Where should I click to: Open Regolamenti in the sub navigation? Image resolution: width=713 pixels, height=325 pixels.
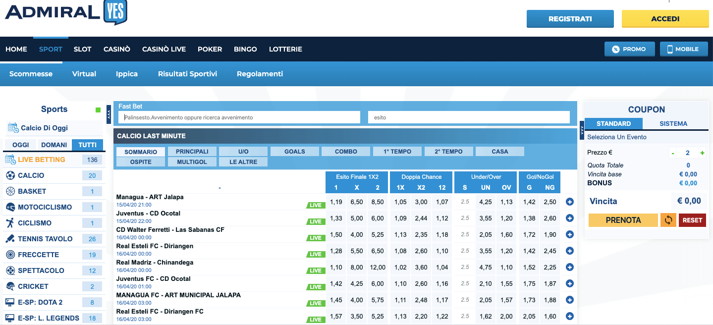coord(260,74)
